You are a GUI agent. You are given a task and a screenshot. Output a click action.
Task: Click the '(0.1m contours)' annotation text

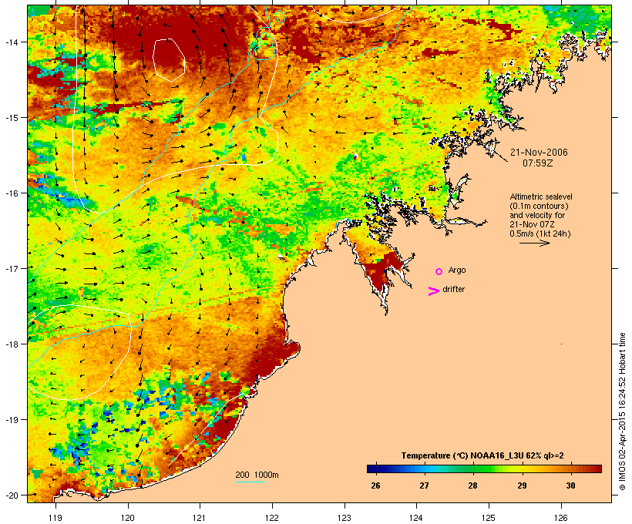pyautogui.click(x=539, y=206)
